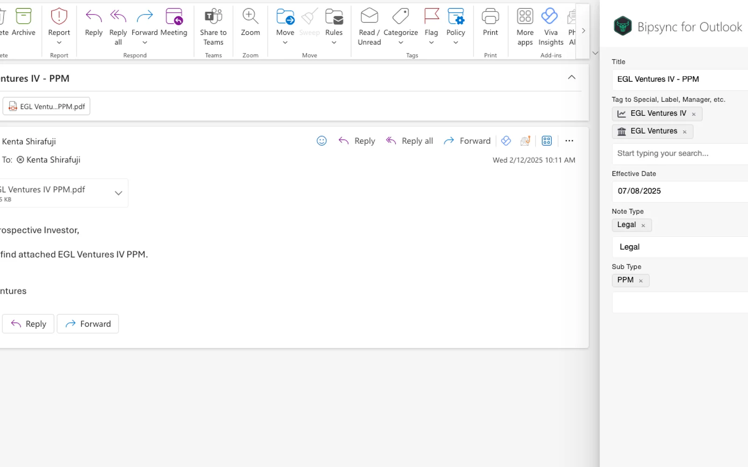This screenshot has height=467, width=748.
Task: Add an emoji reaction to the message
Action: pos(322,141)
